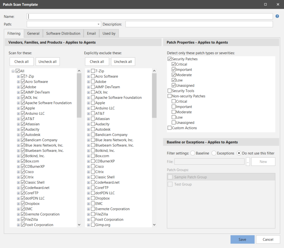
Task: Click scan tree scroll up arrow
Action: click(79, 71)
